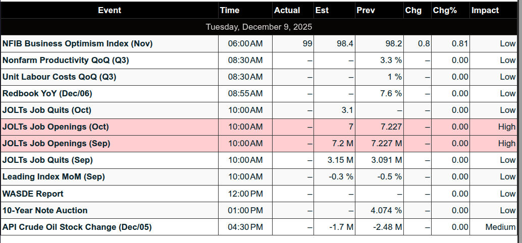This screenshot has height=243, width=522.
Task: Open Unit Labour Costs QoQ (Q3) event
Action: point(59,77)
